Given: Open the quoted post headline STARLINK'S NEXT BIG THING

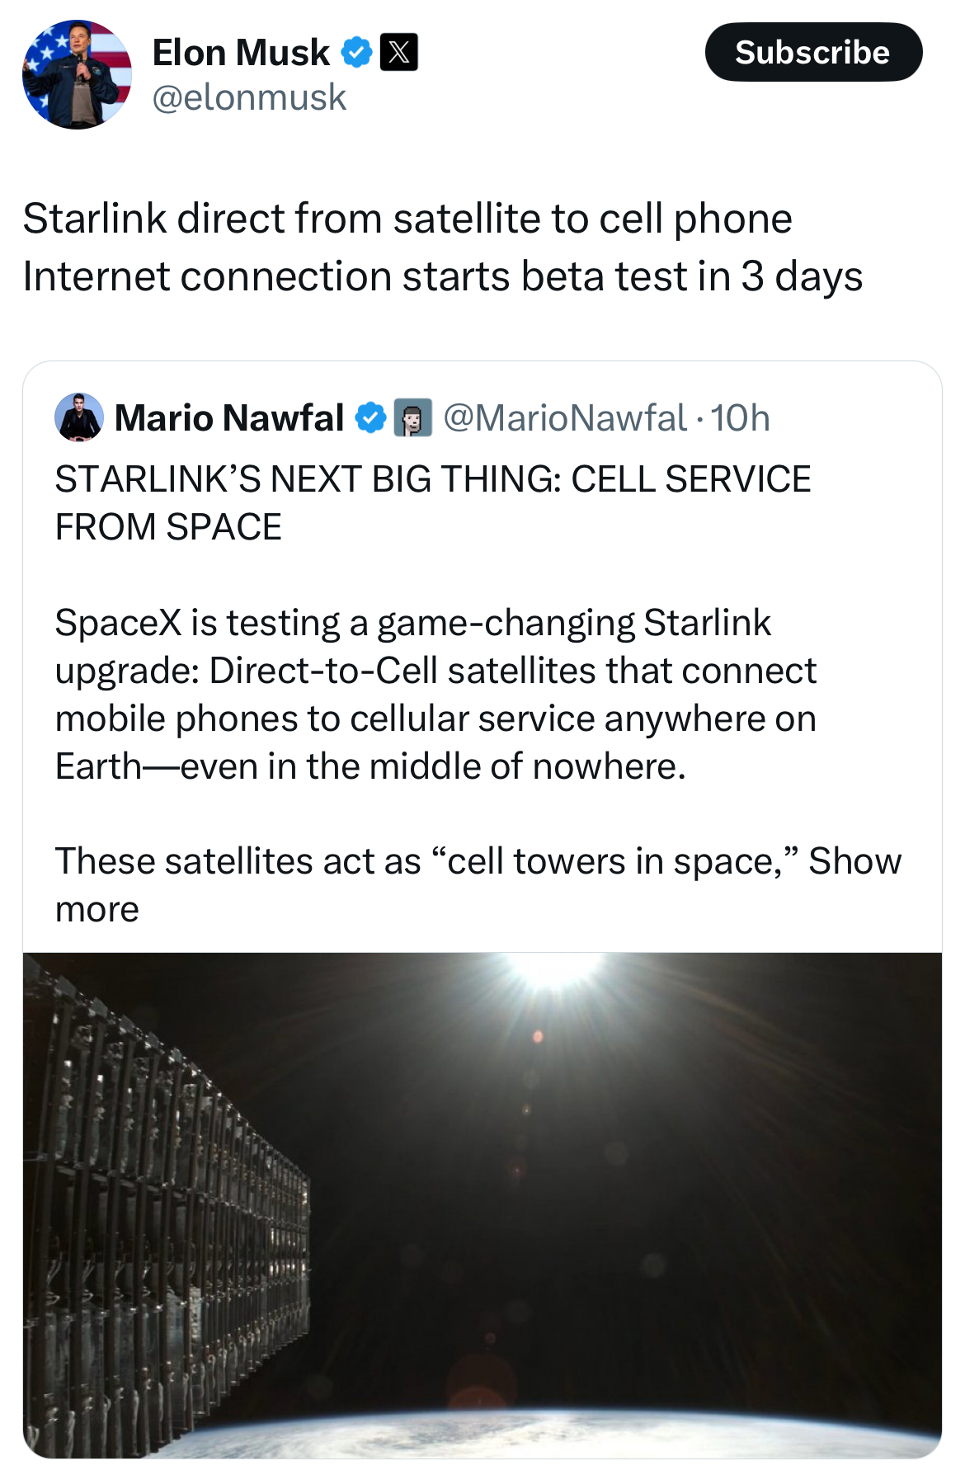Looking at the screenshot, I should 433,503.
